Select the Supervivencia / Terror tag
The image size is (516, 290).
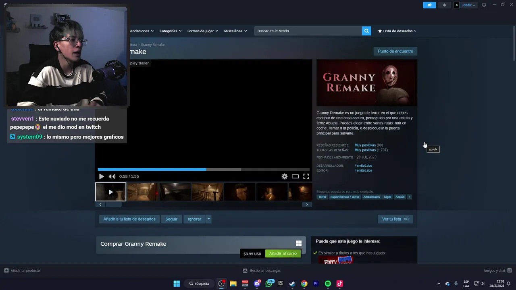(345, 197)
